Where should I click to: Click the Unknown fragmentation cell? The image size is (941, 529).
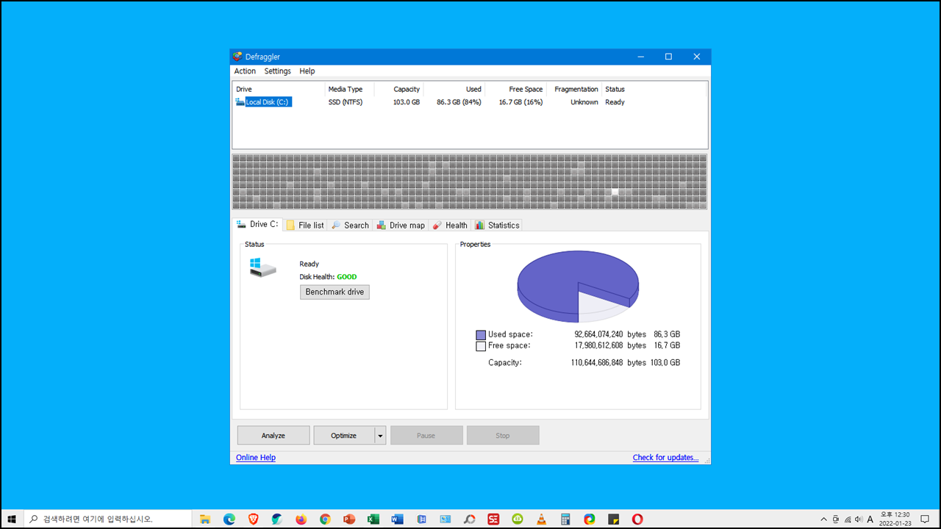point(584,102)
